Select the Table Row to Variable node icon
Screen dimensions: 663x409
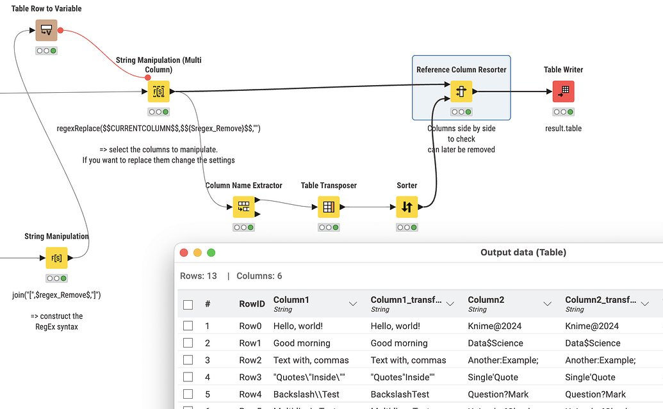[x=45, y=29]
